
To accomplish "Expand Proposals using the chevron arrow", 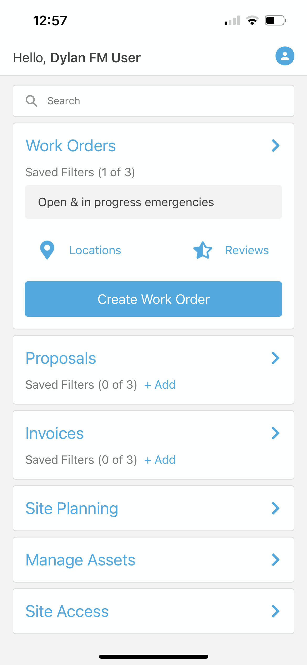I will coord(276,358).
